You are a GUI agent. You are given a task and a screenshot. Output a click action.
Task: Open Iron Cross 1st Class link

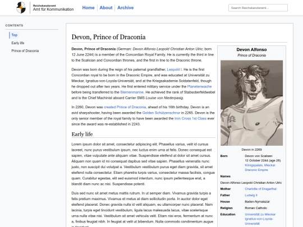point(190,118)
